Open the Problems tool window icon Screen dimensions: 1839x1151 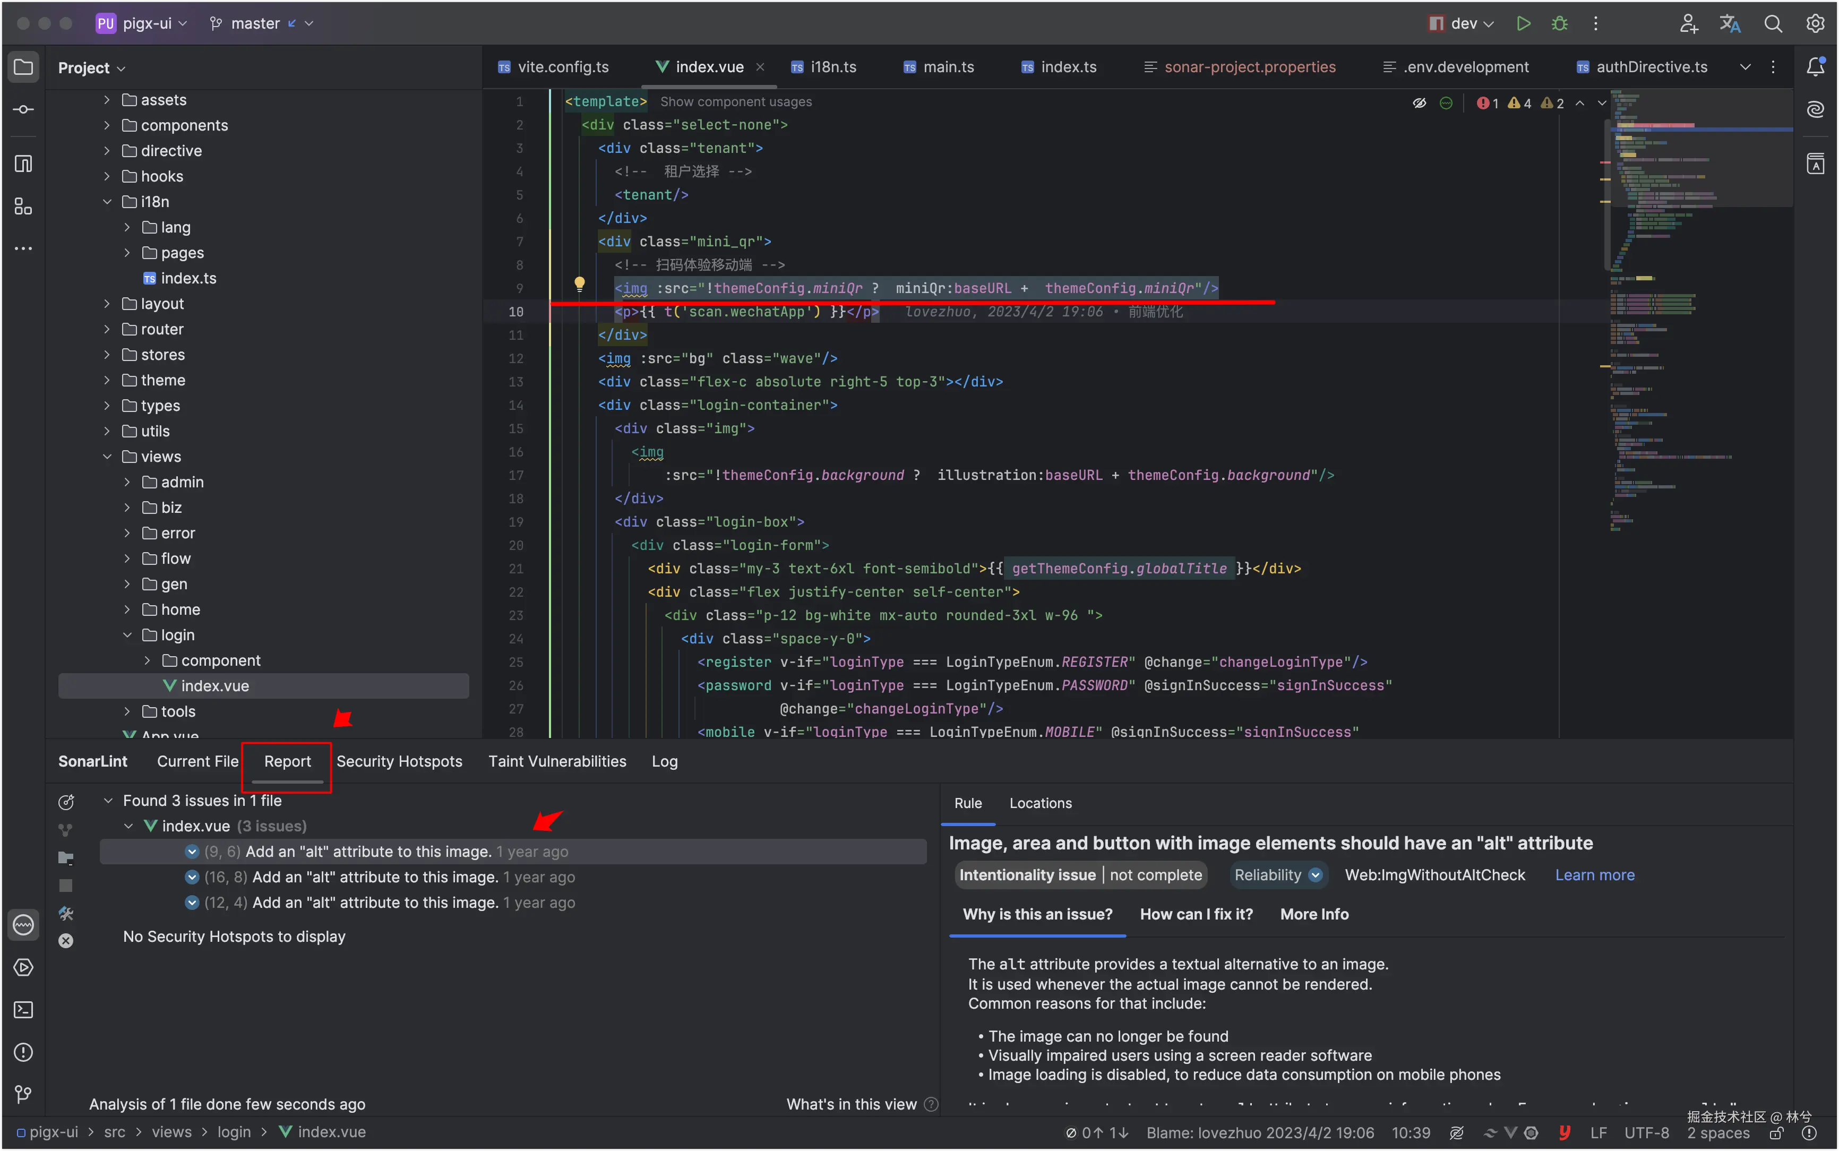click(23, 1052)
